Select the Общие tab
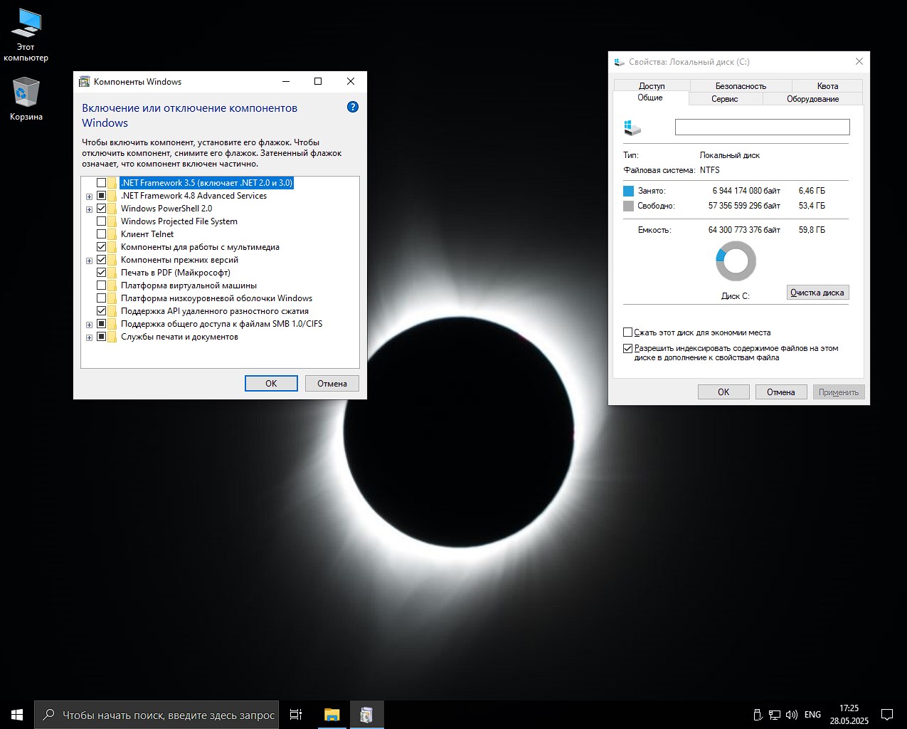 pos(650,98)
